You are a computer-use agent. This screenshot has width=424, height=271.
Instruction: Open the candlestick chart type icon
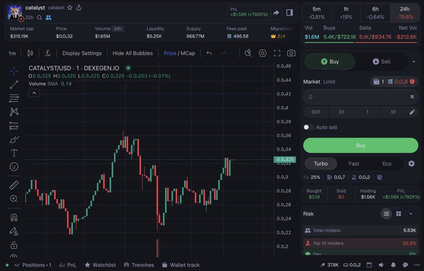[30, 53]
